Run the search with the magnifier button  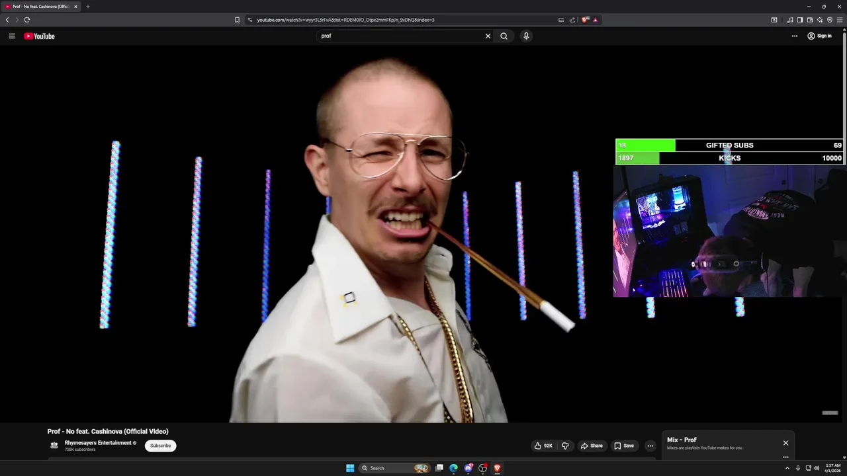[x=504, y=36]
